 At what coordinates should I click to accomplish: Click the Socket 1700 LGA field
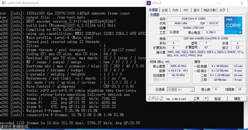(193, 28)
